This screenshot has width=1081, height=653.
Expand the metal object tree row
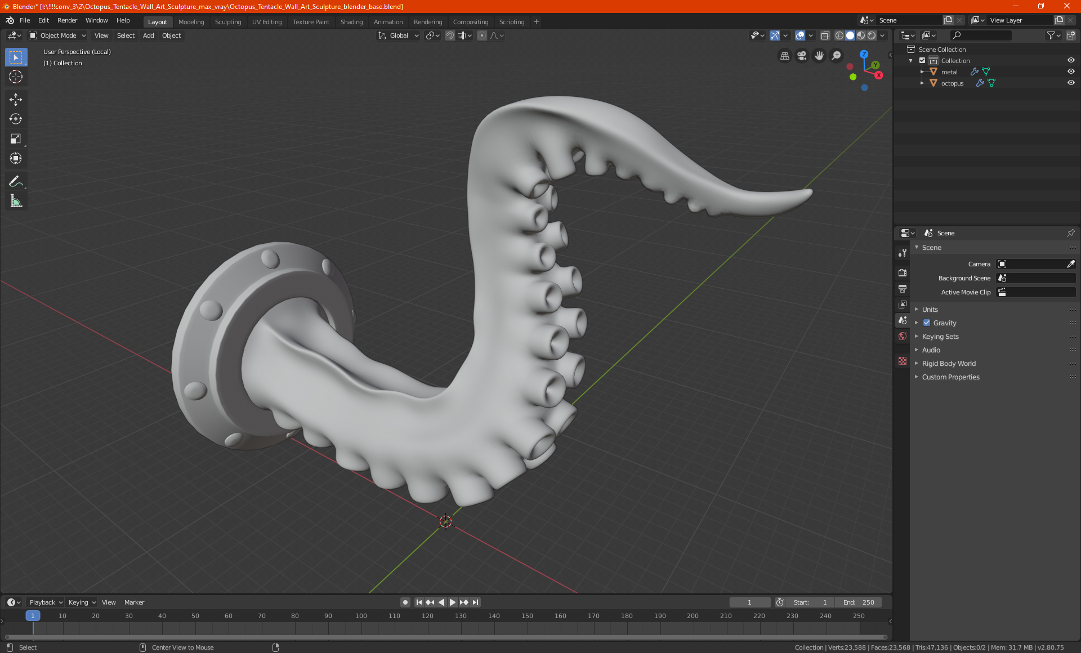922,72
